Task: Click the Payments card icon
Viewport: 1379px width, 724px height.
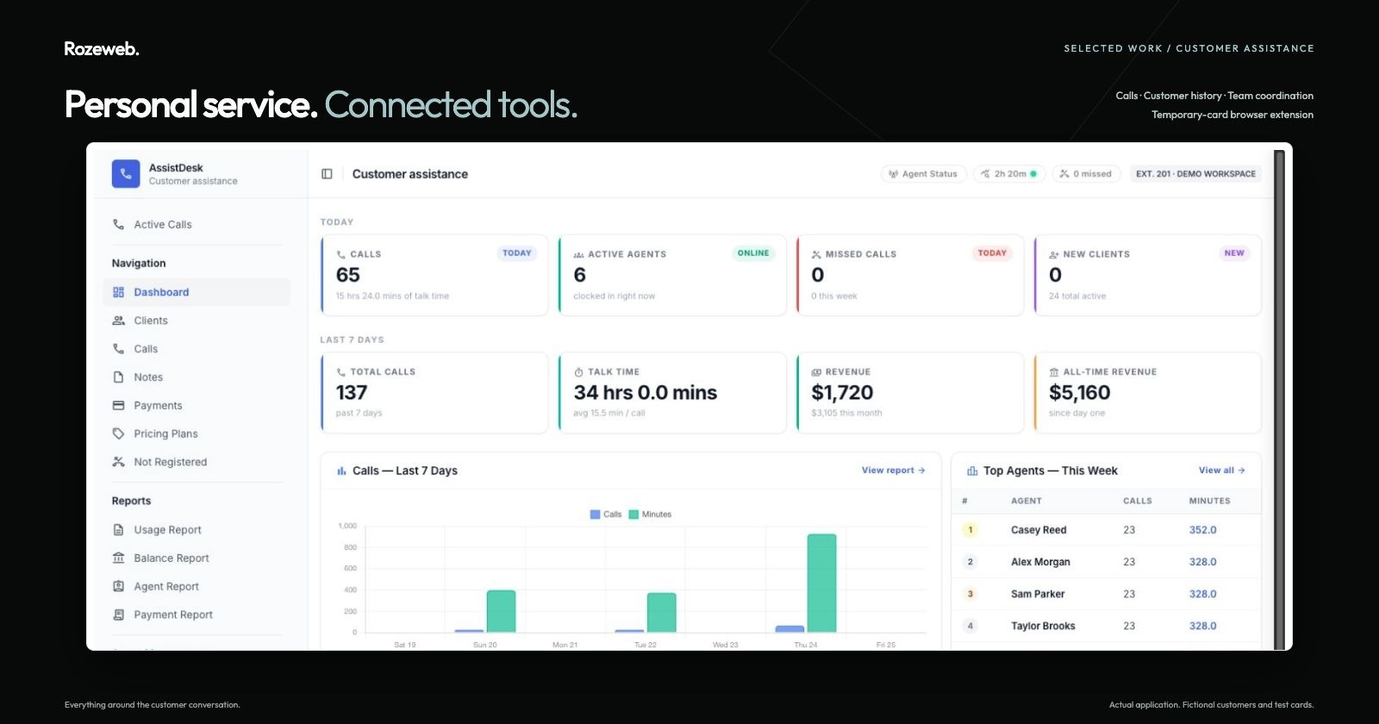Action: (x=119, y=405)
